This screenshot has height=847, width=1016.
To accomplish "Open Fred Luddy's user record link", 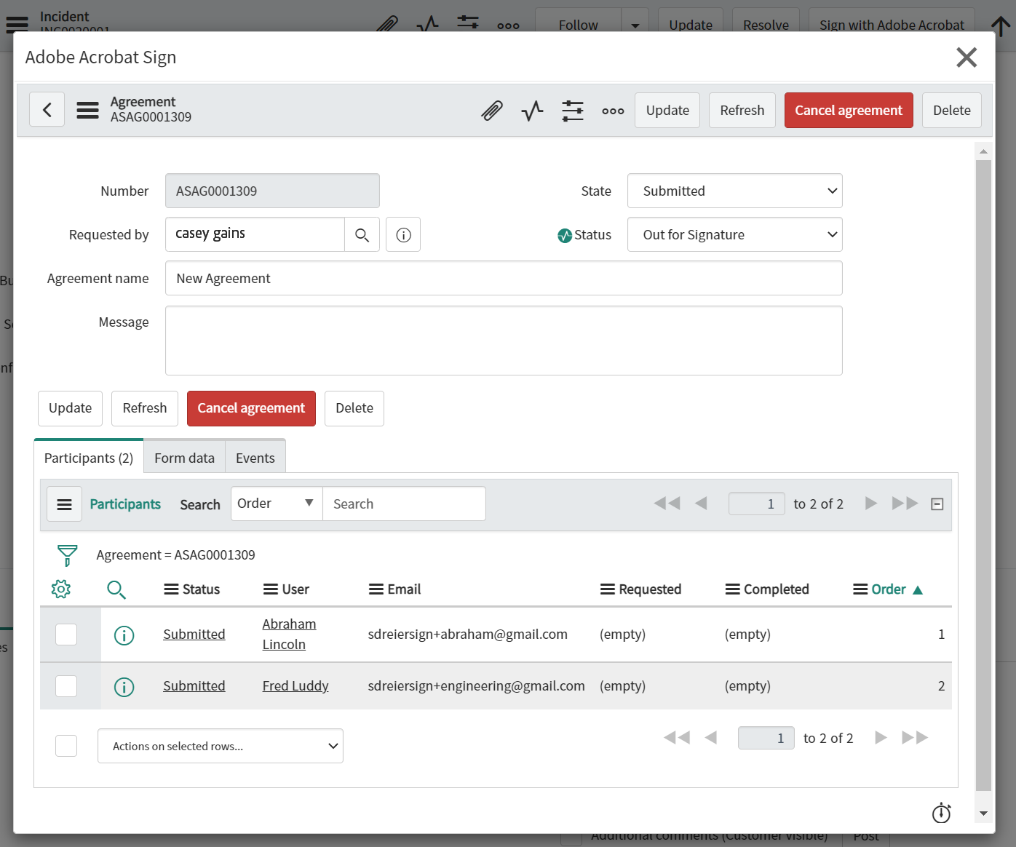I will point(295,685).
